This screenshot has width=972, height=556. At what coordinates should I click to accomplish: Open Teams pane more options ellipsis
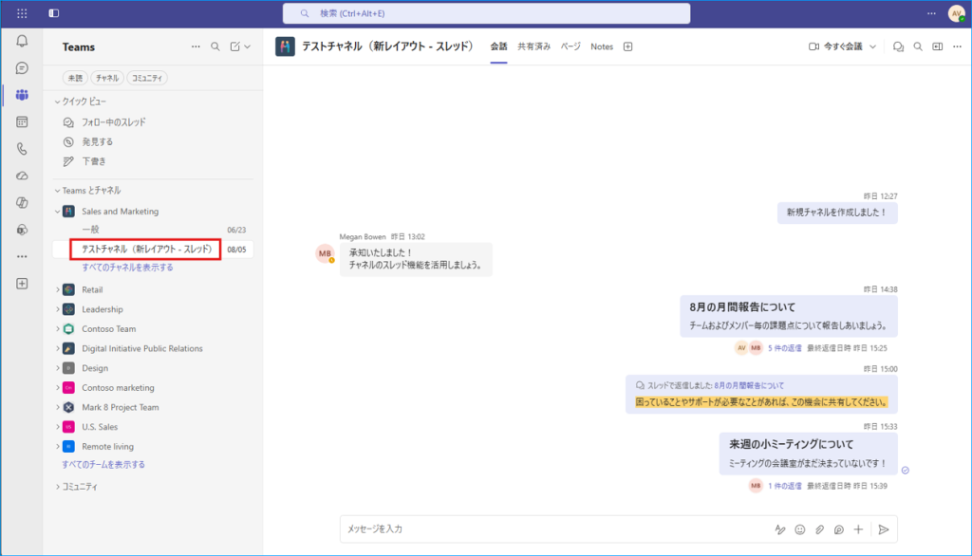(x=196, y=46)
